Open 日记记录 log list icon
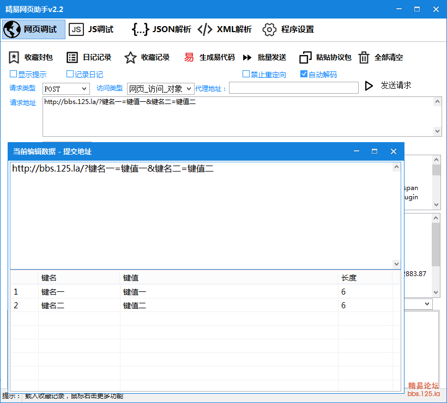 point(72,57)
